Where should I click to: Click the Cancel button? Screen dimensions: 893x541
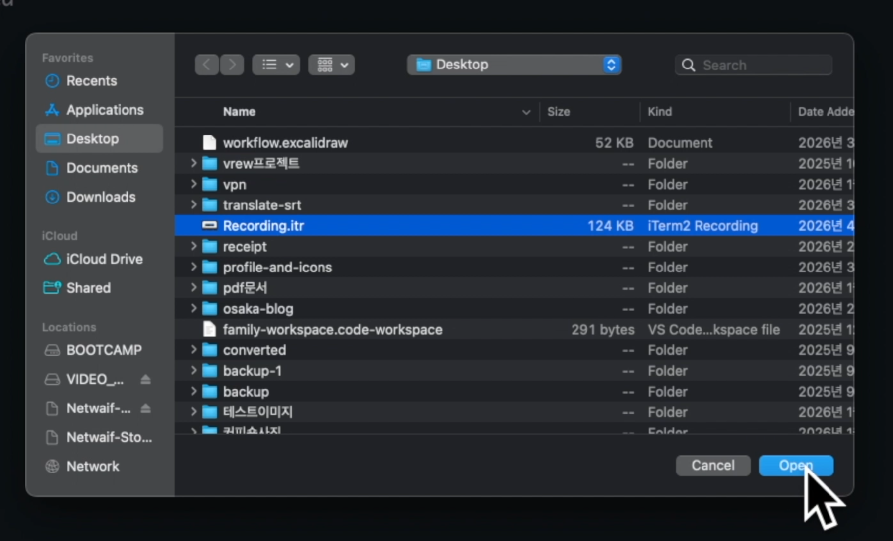click(713, 465)
